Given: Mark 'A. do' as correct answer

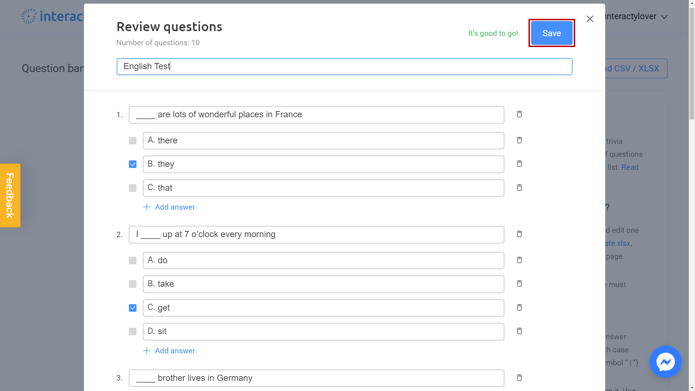Looking at the screenshot, I should (133, 261).
